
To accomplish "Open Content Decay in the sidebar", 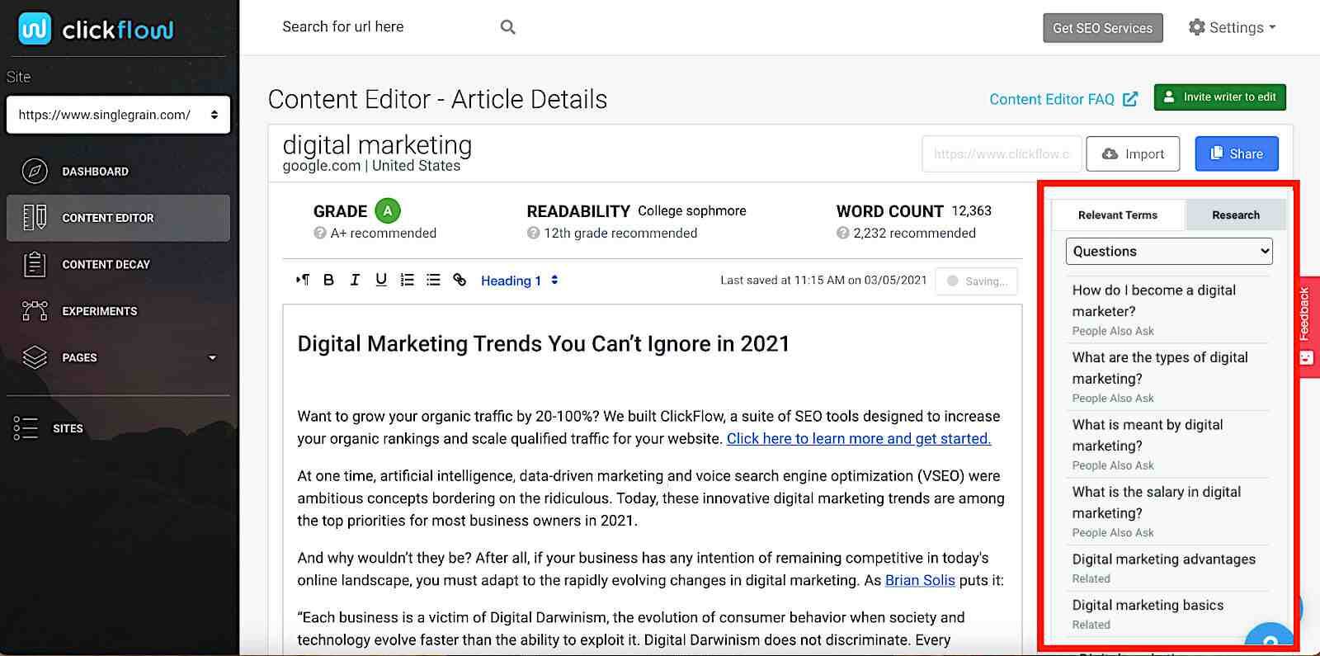I will click(x=106, y=265).
